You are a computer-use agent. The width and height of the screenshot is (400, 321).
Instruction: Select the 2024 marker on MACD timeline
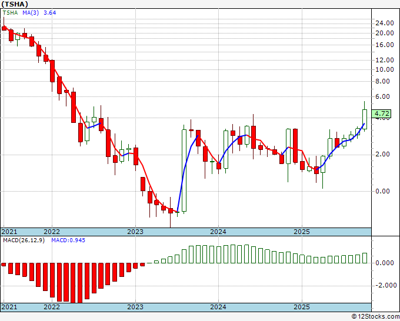pyautogui.click(x=218, y=307)
